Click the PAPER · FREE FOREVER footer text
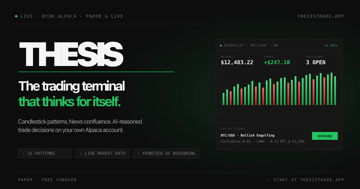 pos(47,180)
